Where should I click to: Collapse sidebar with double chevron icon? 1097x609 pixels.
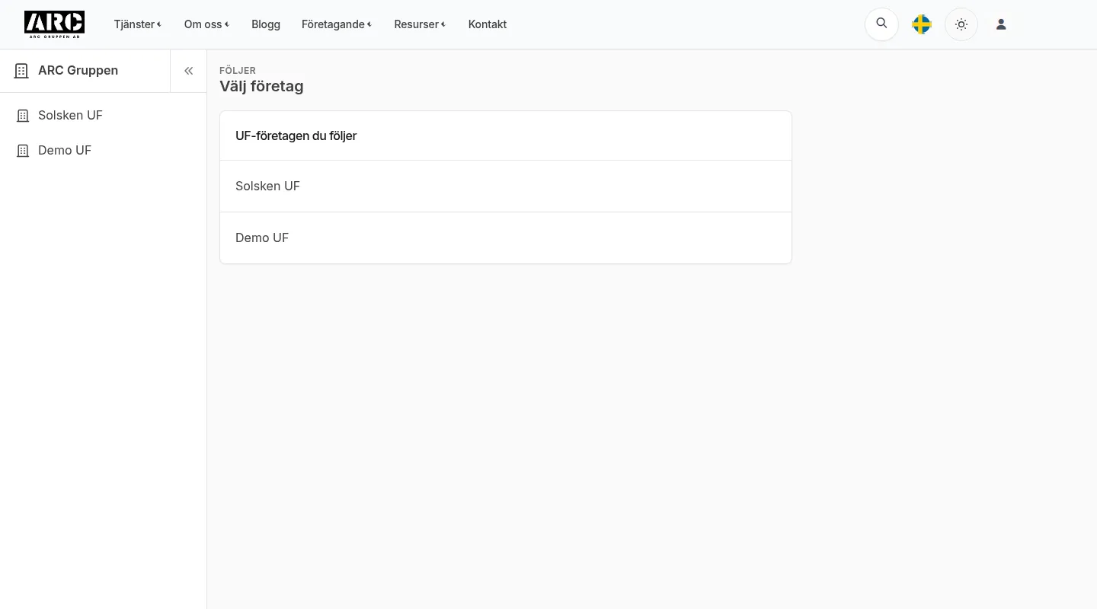click(188, 71)
